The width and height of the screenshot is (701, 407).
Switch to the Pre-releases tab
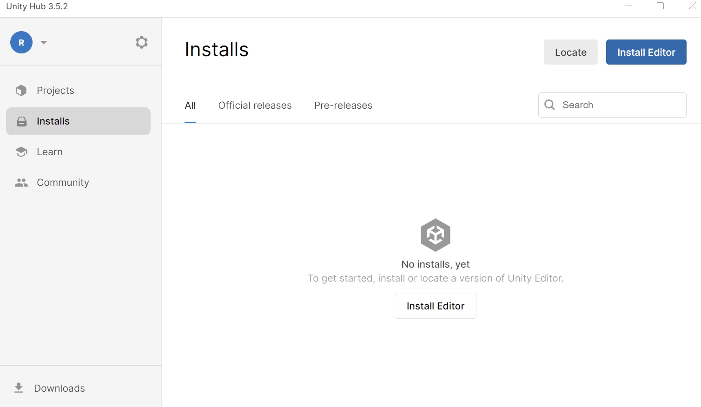343,105
